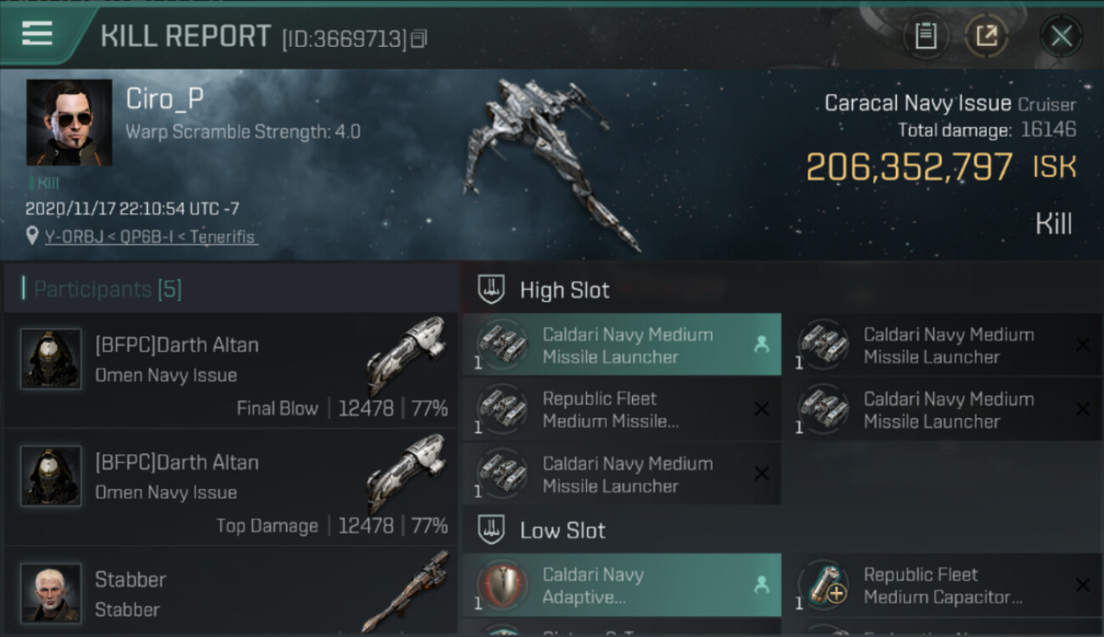This screenshot has height=637, width=1104.
Task: Select the Stabber pilot's portrait
Action: pos(51,592)
